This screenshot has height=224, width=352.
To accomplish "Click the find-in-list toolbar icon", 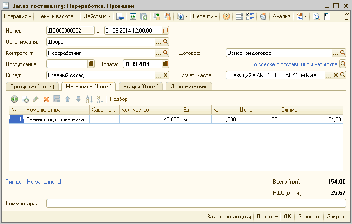I will pyautogui.click(x=120, y=16).
